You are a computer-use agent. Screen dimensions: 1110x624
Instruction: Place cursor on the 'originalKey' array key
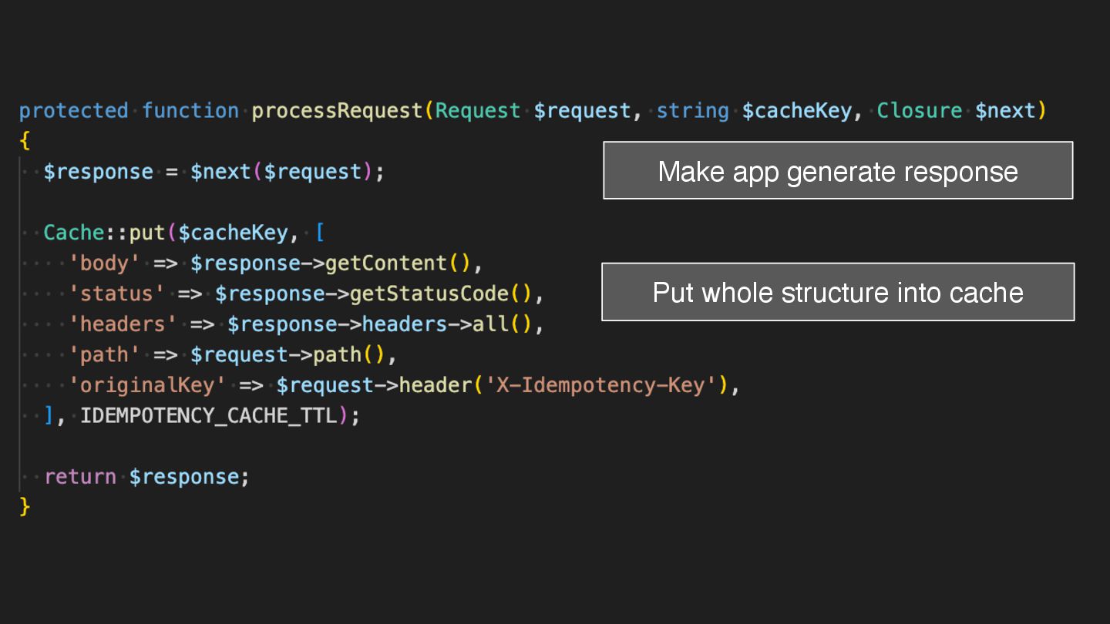click(147, 385)
